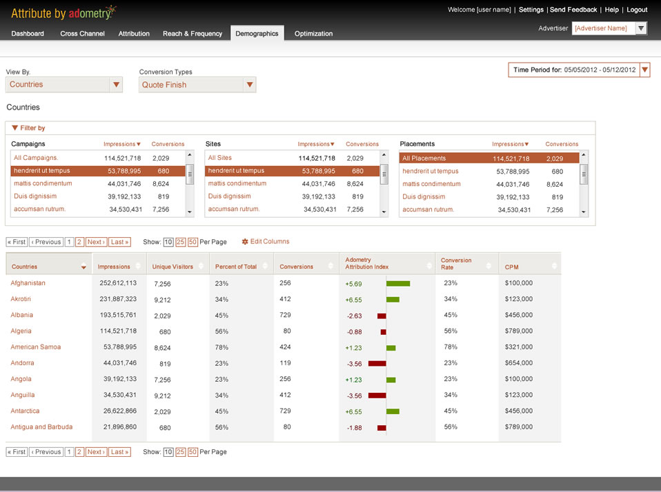Sort the table's Conversions column

pyautogui.click(x=330, y=266)
